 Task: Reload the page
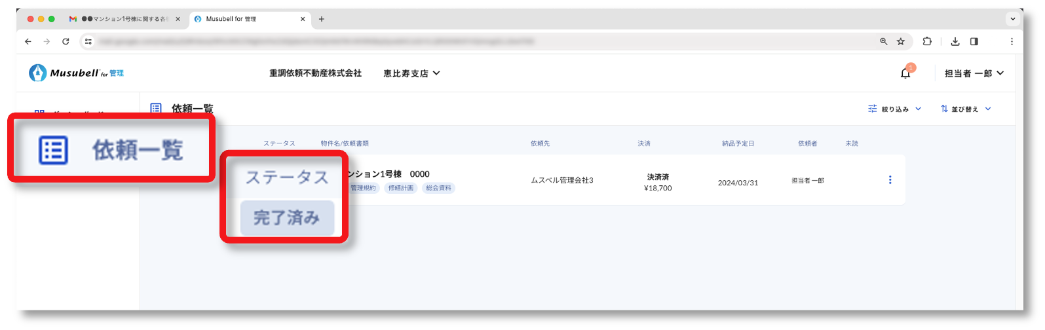tap(66, 41)
